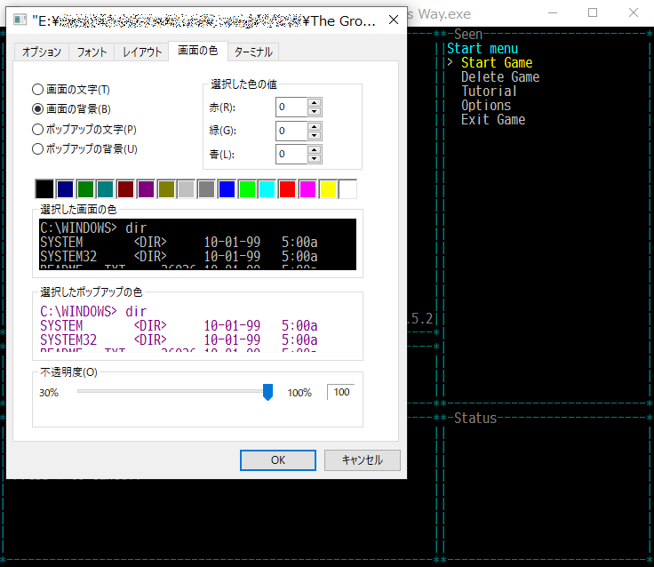Click the 緑(G) value field
This screenshot has height=567, width=654.
[291, 131]
